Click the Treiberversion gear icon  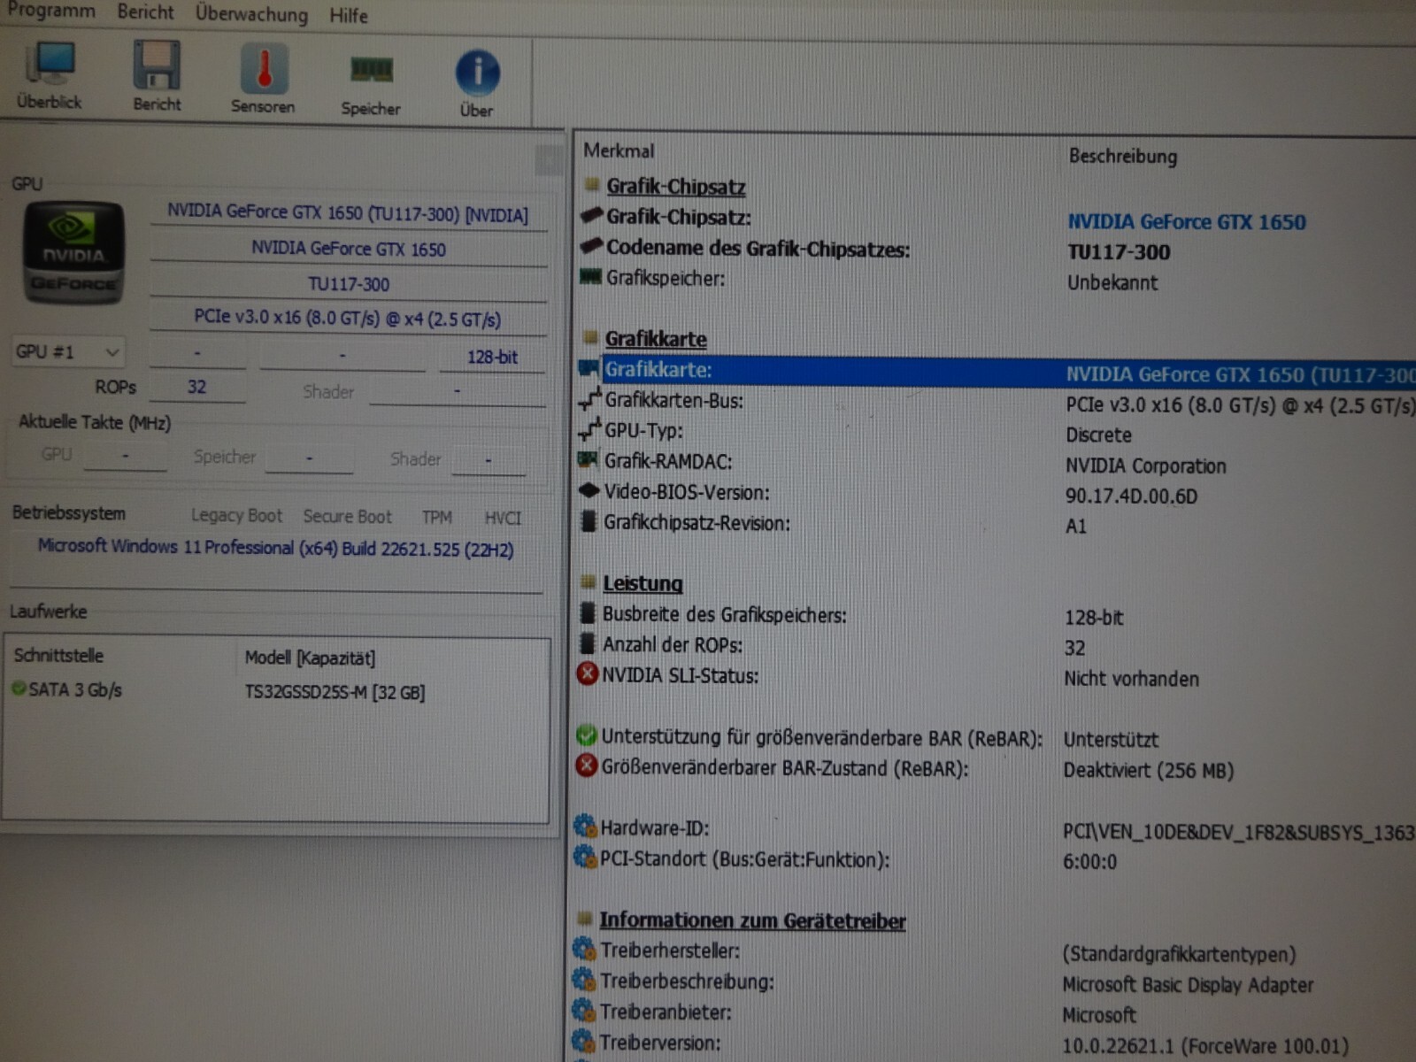[584, 1041]
